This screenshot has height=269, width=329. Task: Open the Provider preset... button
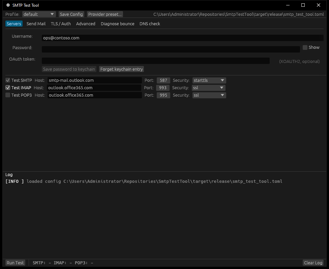click(105, 14)
